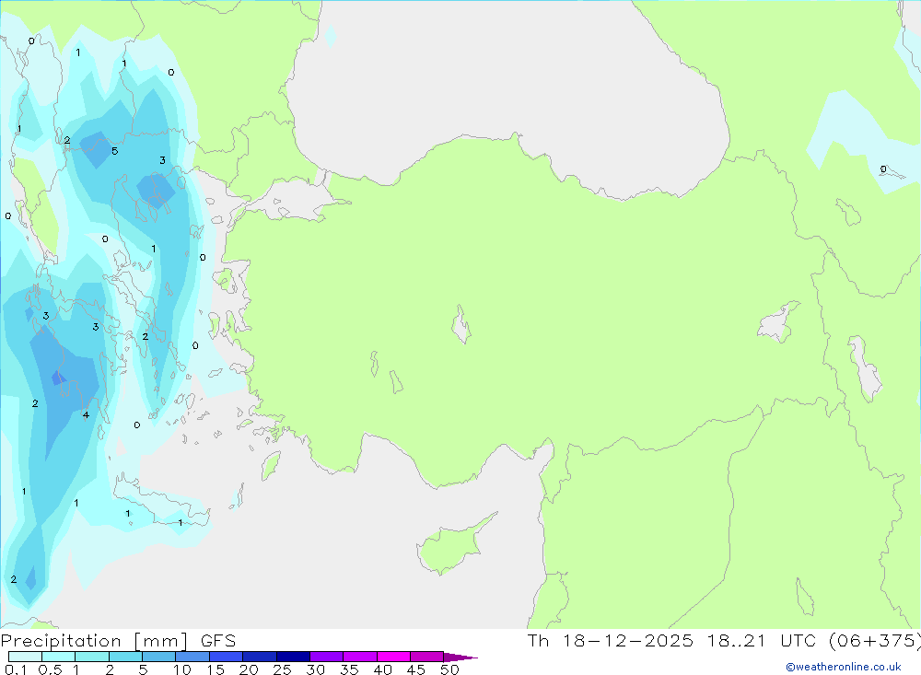The image size is (921, 675).
Task: Click the 25–30 mm dark blue swatch
Action: coord(293,657)
